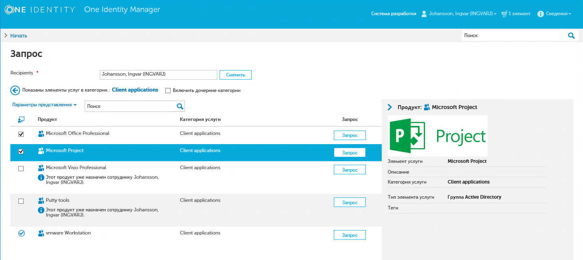This screenshot has height=260, width=583.
Task: Sort by the Продукт column header
Action: coord(48,119)
